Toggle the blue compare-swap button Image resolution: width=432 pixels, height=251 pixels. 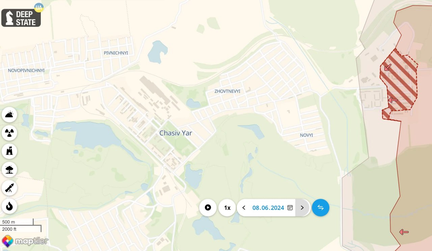point(321,208)
